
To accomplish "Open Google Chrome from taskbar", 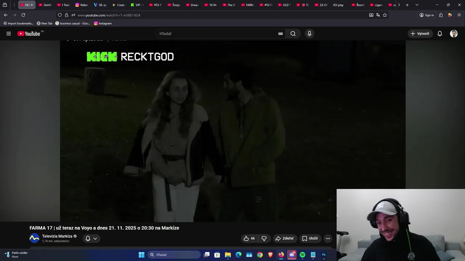I will (x=260, y=255).
